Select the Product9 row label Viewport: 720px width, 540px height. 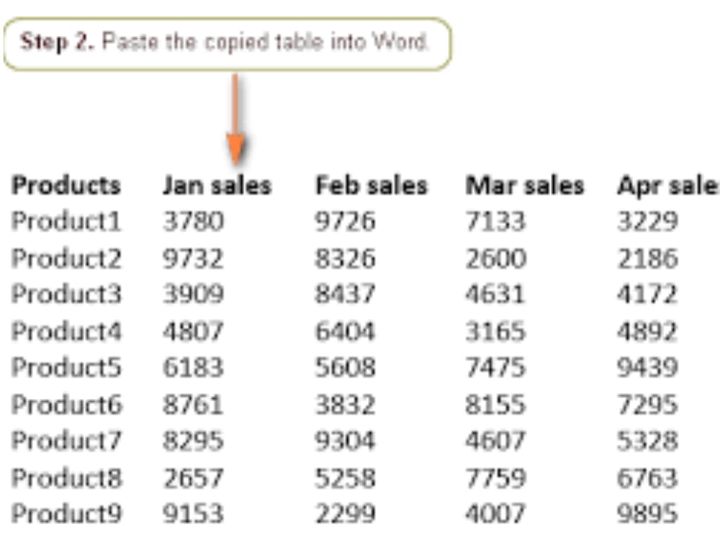pyautogui.click(x=66, y=513)
